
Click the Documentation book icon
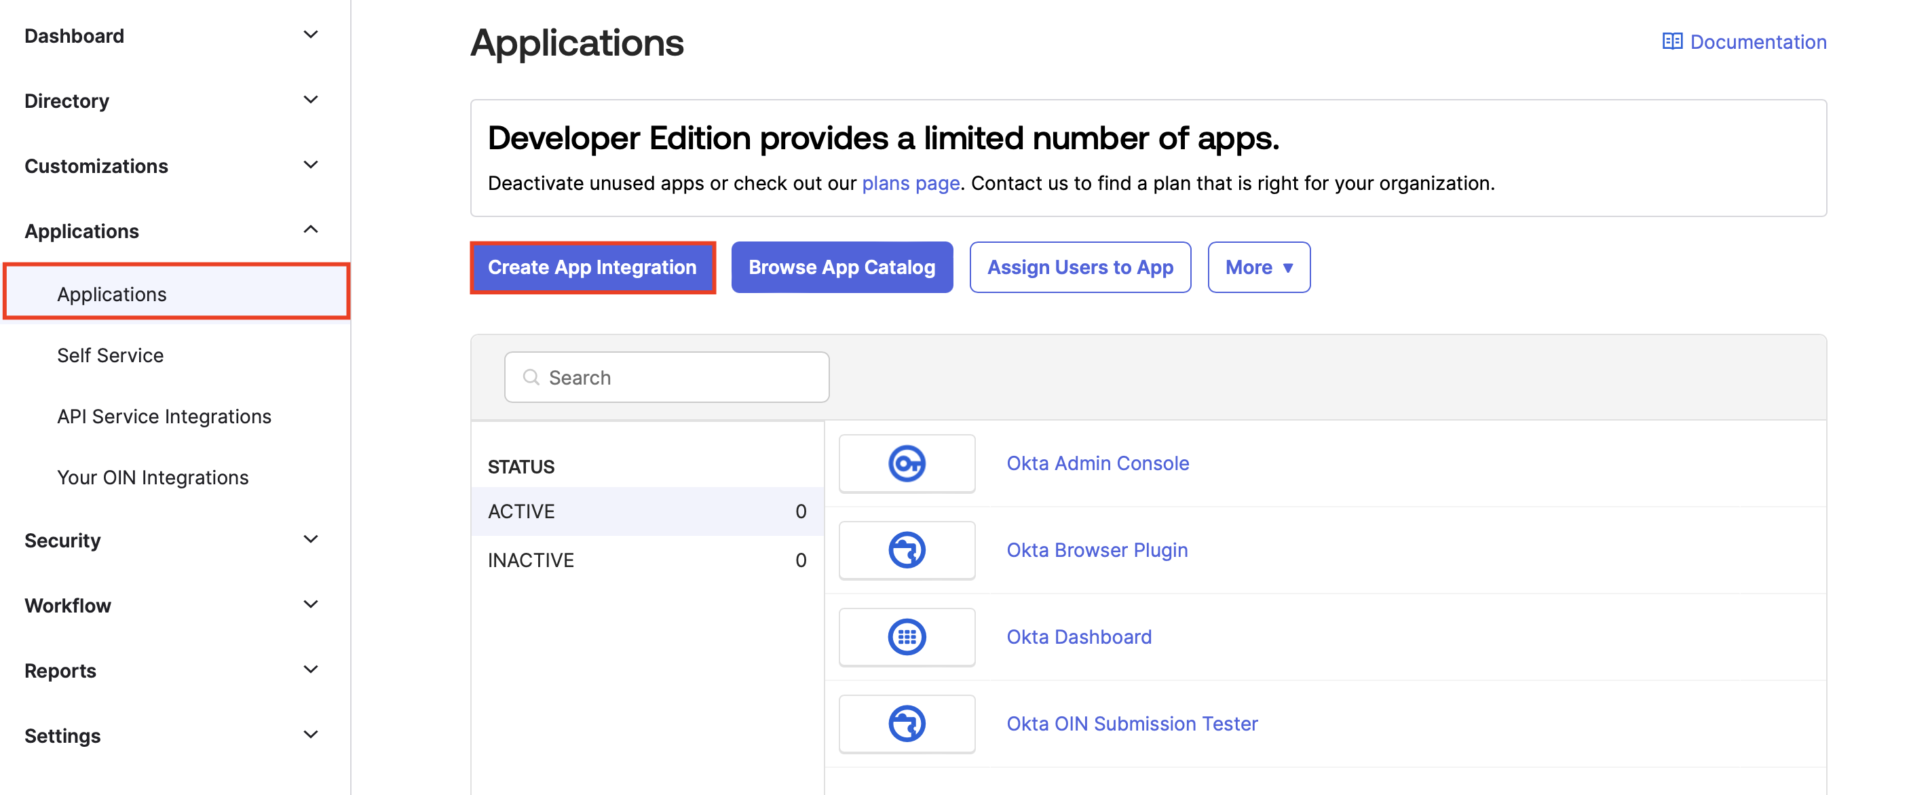1672,41
